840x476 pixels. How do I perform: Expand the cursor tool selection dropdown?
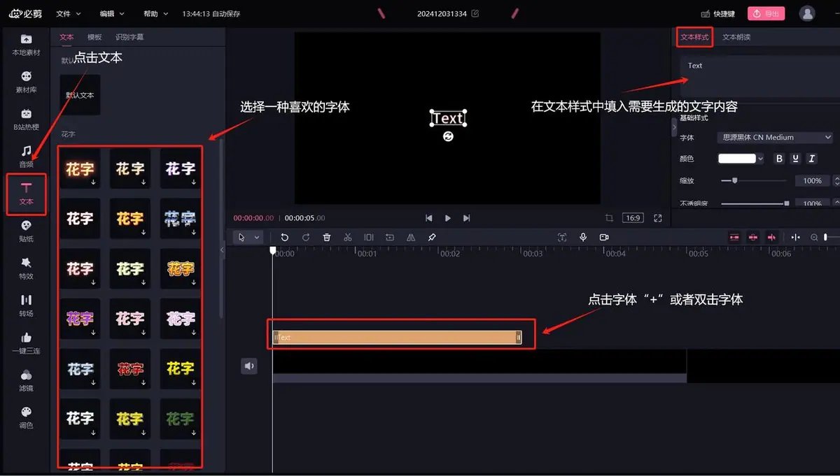(x=257, y=238)
